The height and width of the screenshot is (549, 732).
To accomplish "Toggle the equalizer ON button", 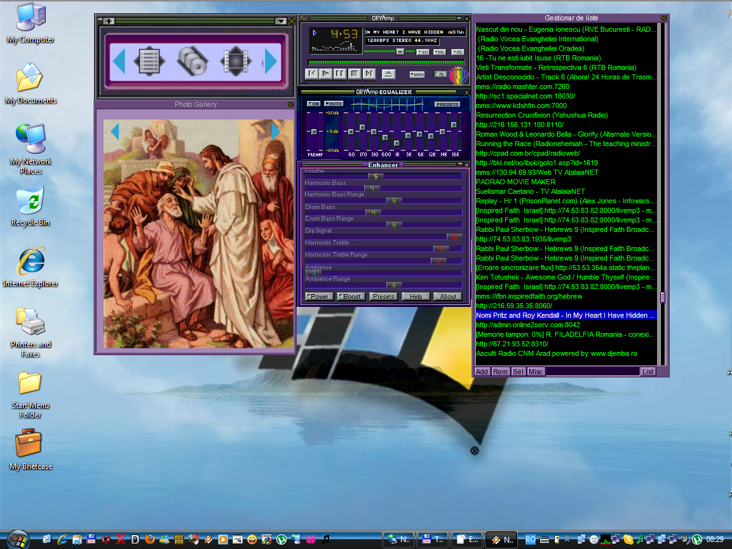I will 313,104.
